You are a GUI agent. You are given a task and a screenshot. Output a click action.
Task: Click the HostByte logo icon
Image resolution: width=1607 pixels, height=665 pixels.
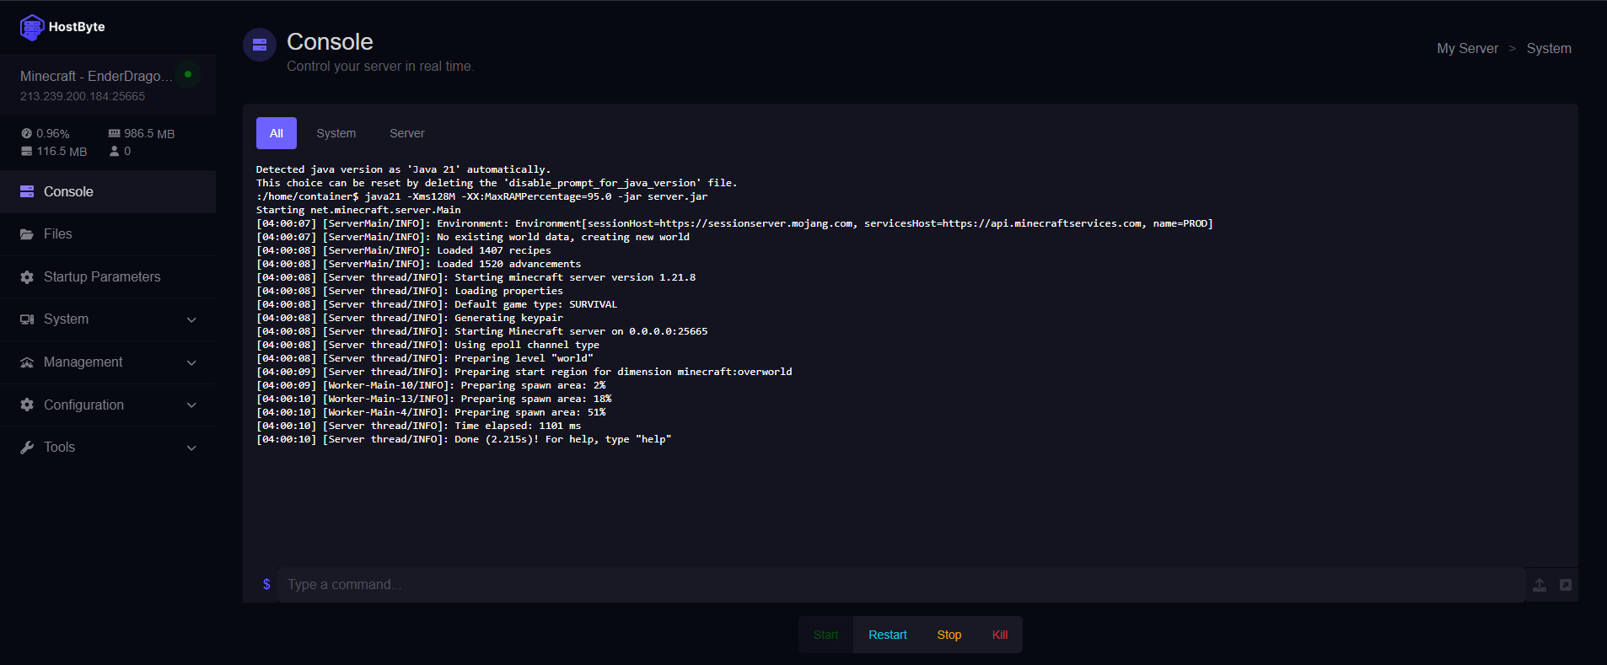tap(32, 28)
